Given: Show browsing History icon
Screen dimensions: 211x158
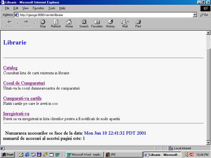Looking at the screenshot, I should tap(110, 22).
